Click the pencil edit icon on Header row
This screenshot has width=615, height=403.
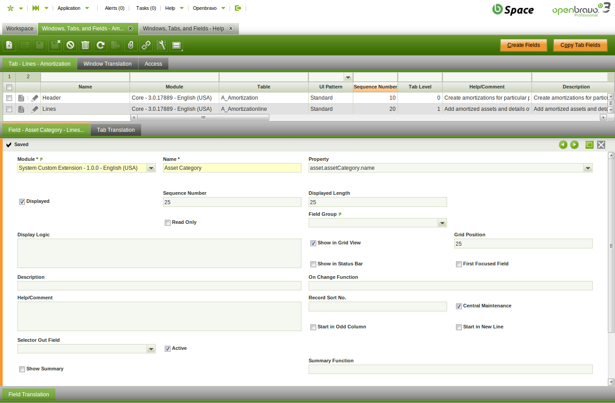coord(35,98)
